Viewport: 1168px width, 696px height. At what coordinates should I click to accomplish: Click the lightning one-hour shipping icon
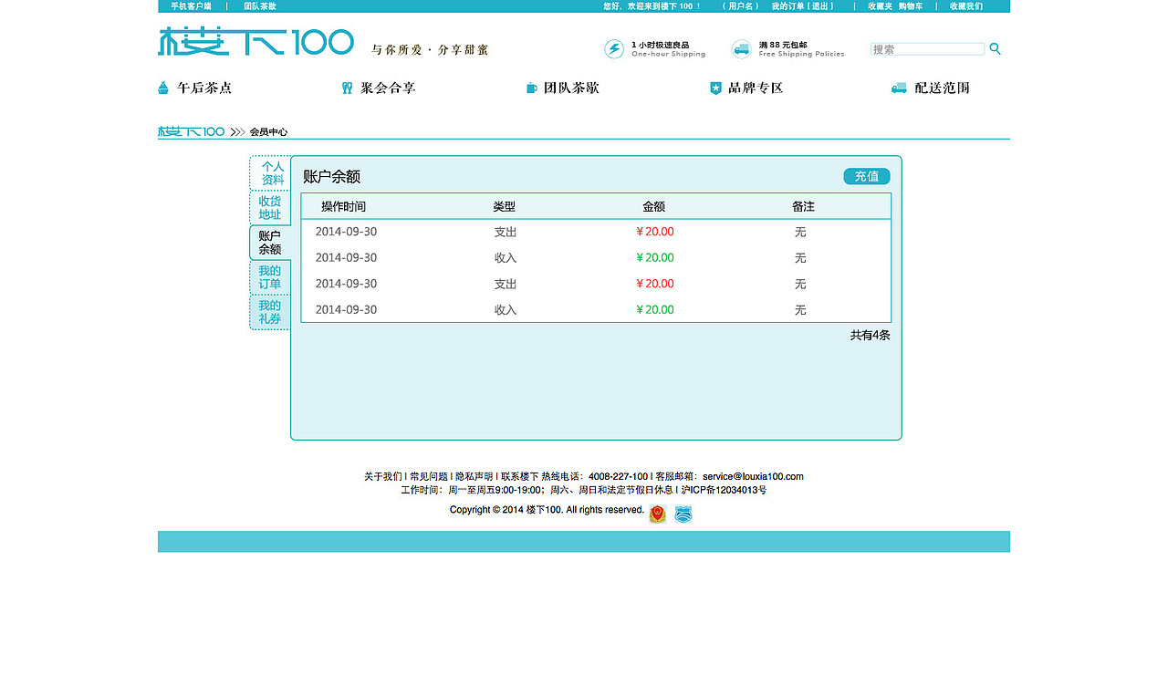tap(614, 49)
